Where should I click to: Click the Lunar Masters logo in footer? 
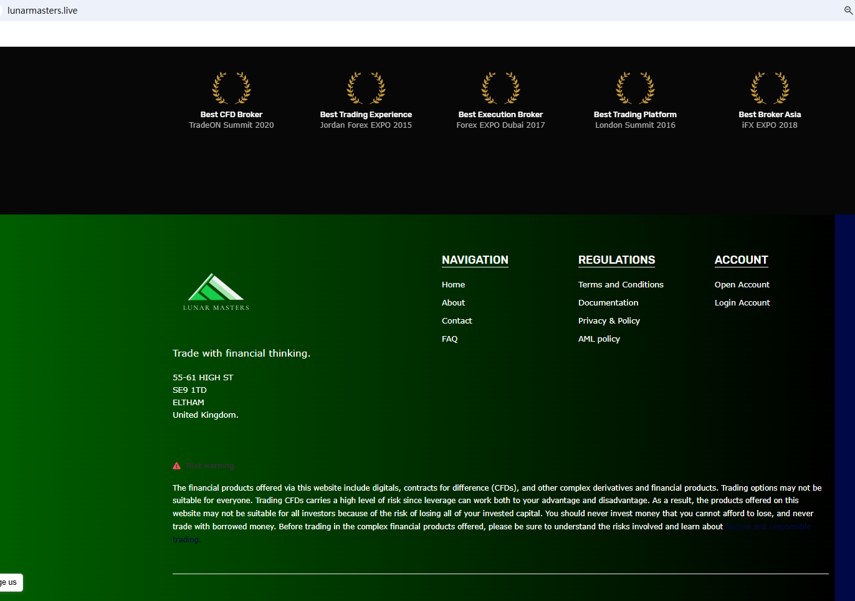point(216,292)
